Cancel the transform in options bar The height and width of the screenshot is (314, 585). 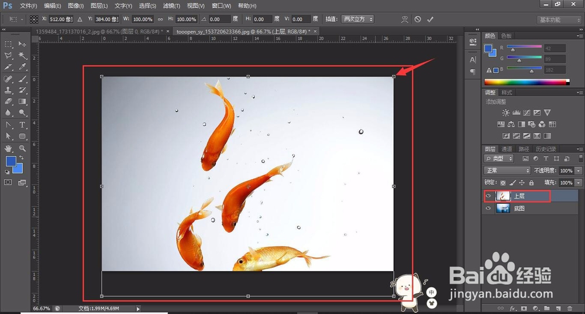coord(418,19)
